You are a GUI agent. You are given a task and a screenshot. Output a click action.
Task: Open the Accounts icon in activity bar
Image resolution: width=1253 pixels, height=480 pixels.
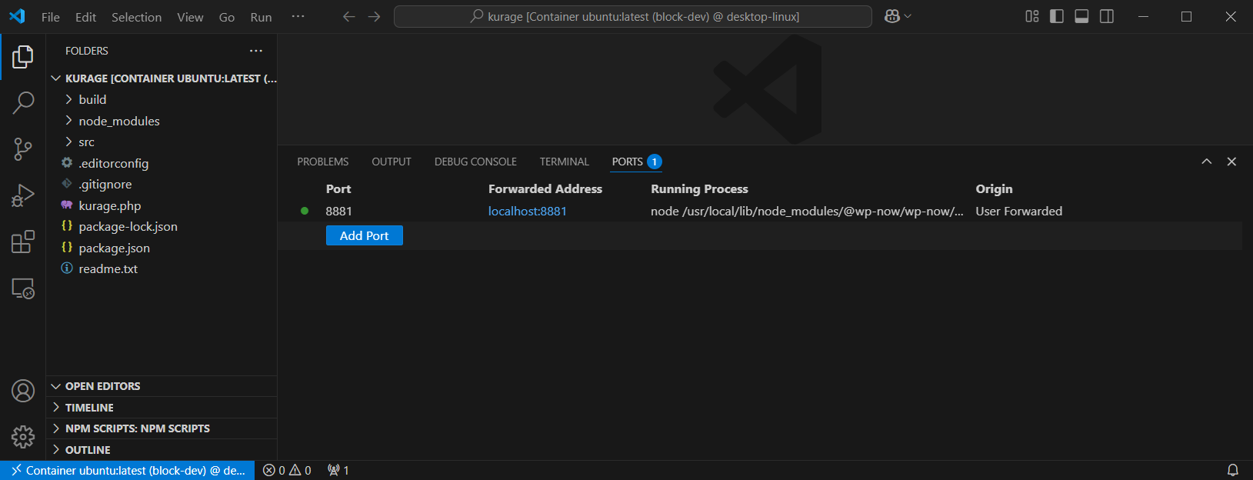click(x=23, y=391)
